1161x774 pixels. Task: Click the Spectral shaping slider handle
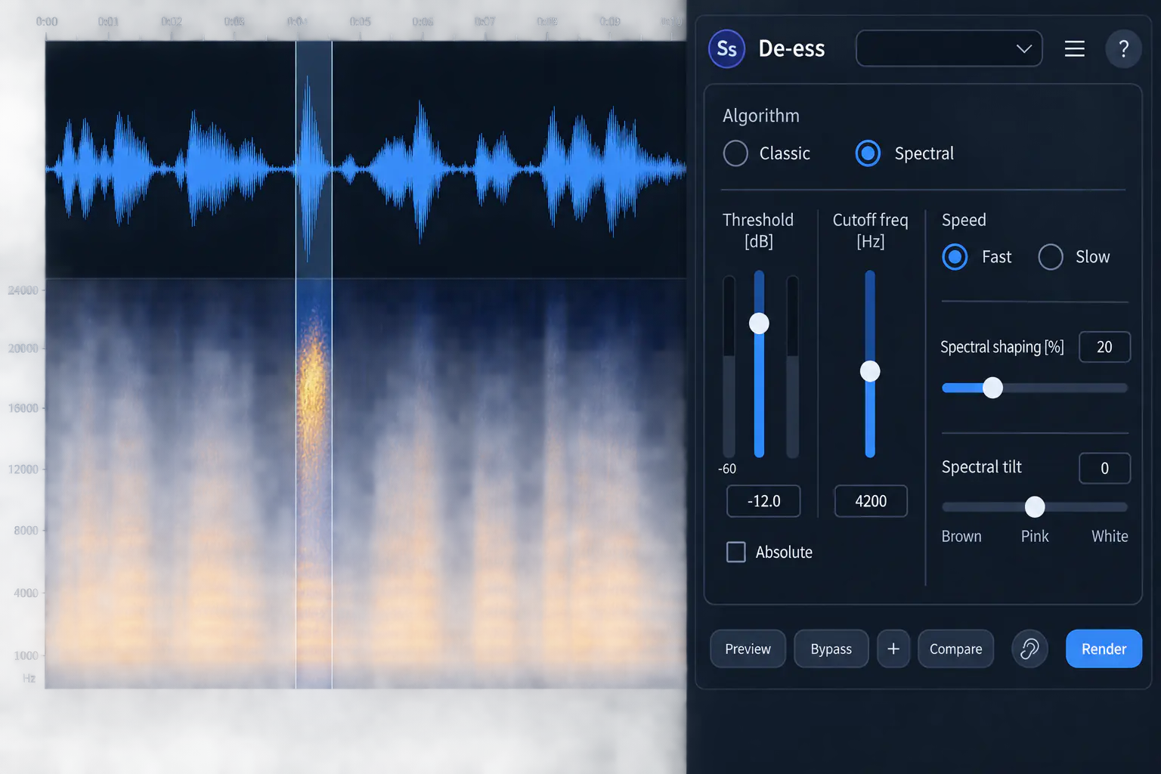coord(992,388)
